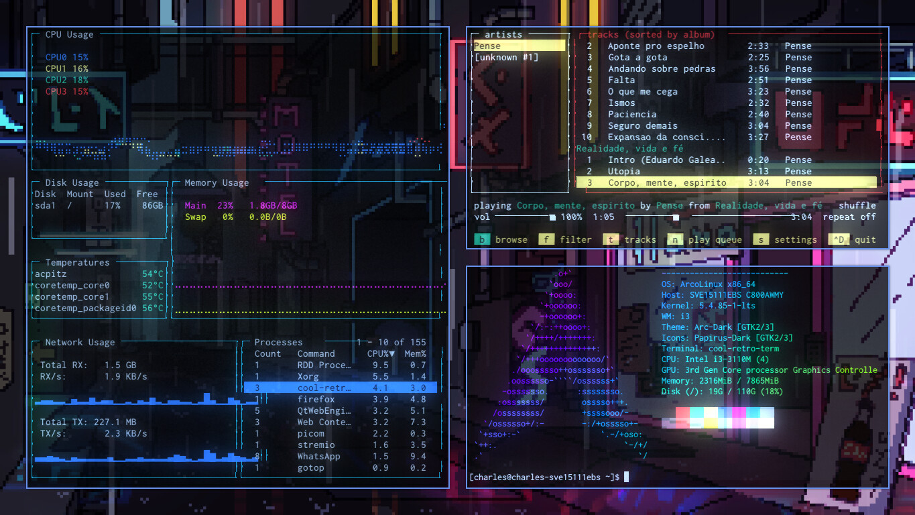Click the 's' settings shortcut badge
The image size is (915, 515).
coord(761,239)
